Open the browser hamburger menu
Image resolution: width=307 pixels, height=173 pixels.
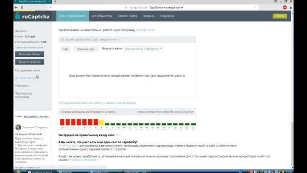click(276, 1)
